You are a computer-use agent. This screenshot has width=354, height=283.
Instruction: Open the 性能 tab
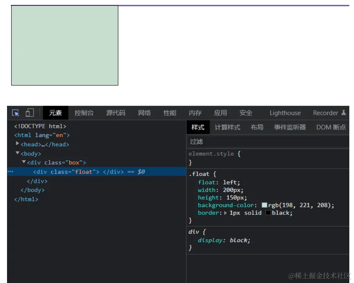(x=170, y=113)
